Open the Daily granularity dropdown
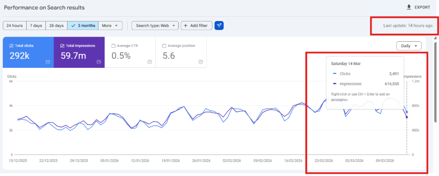Viewport: 439px width, 176px height. coord(409,46)
